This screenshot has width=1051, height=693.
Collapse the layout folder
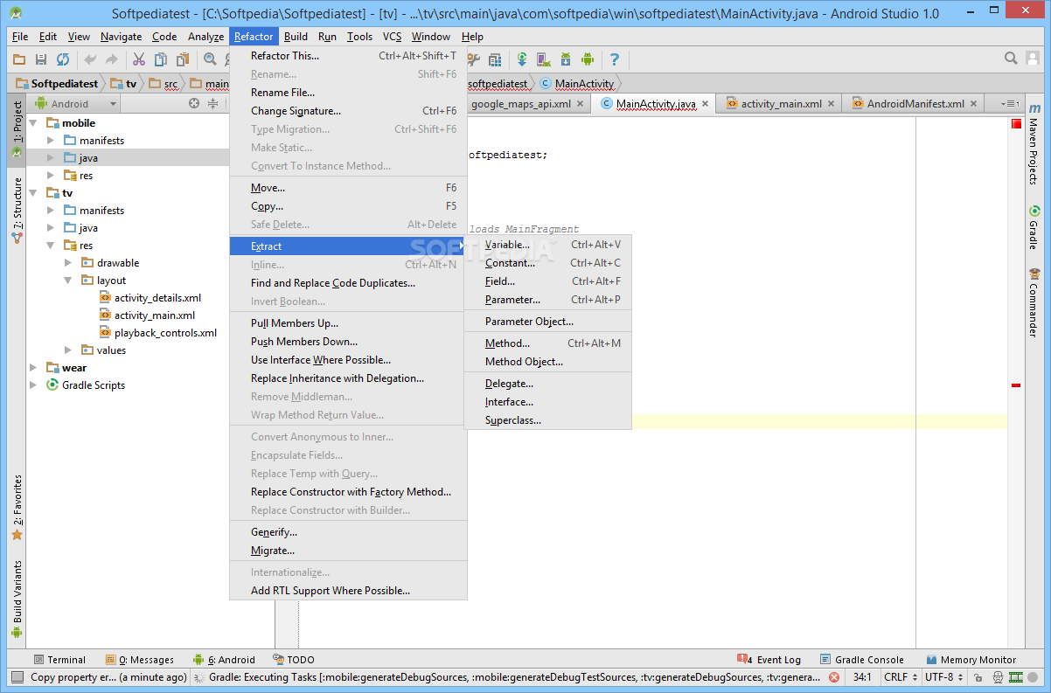[x=68, y=281]
